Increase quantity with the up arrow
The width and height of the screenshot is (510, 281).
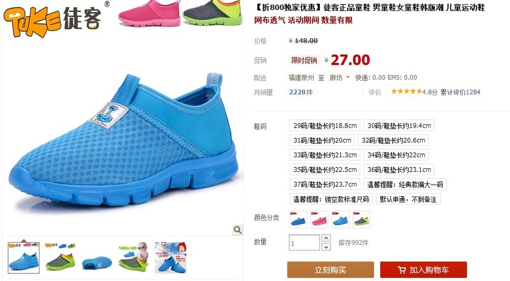coord(326,238)
